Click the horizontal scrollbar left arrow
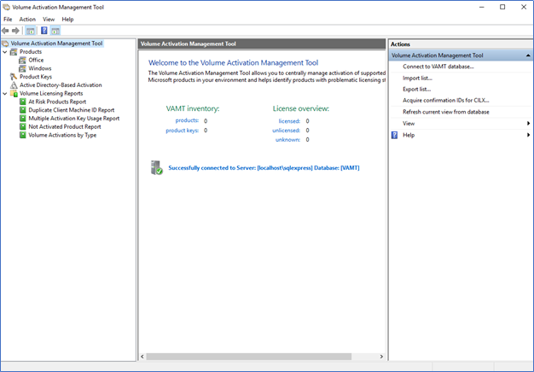Image resolution: width=534 pixels, height=372 pixels. click(142, 357)
